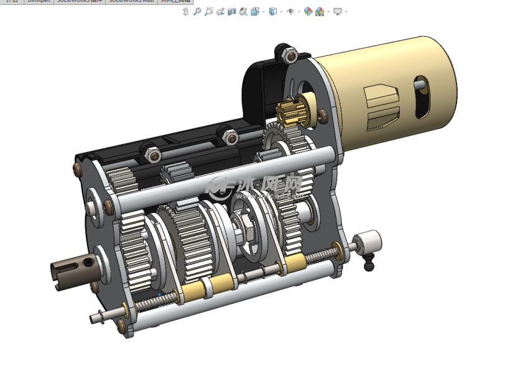Viewport: 510px width, 377px height.
Task: Expand the Hide/Show Items dropdown arrow
Action: click(x=299, y=12)
